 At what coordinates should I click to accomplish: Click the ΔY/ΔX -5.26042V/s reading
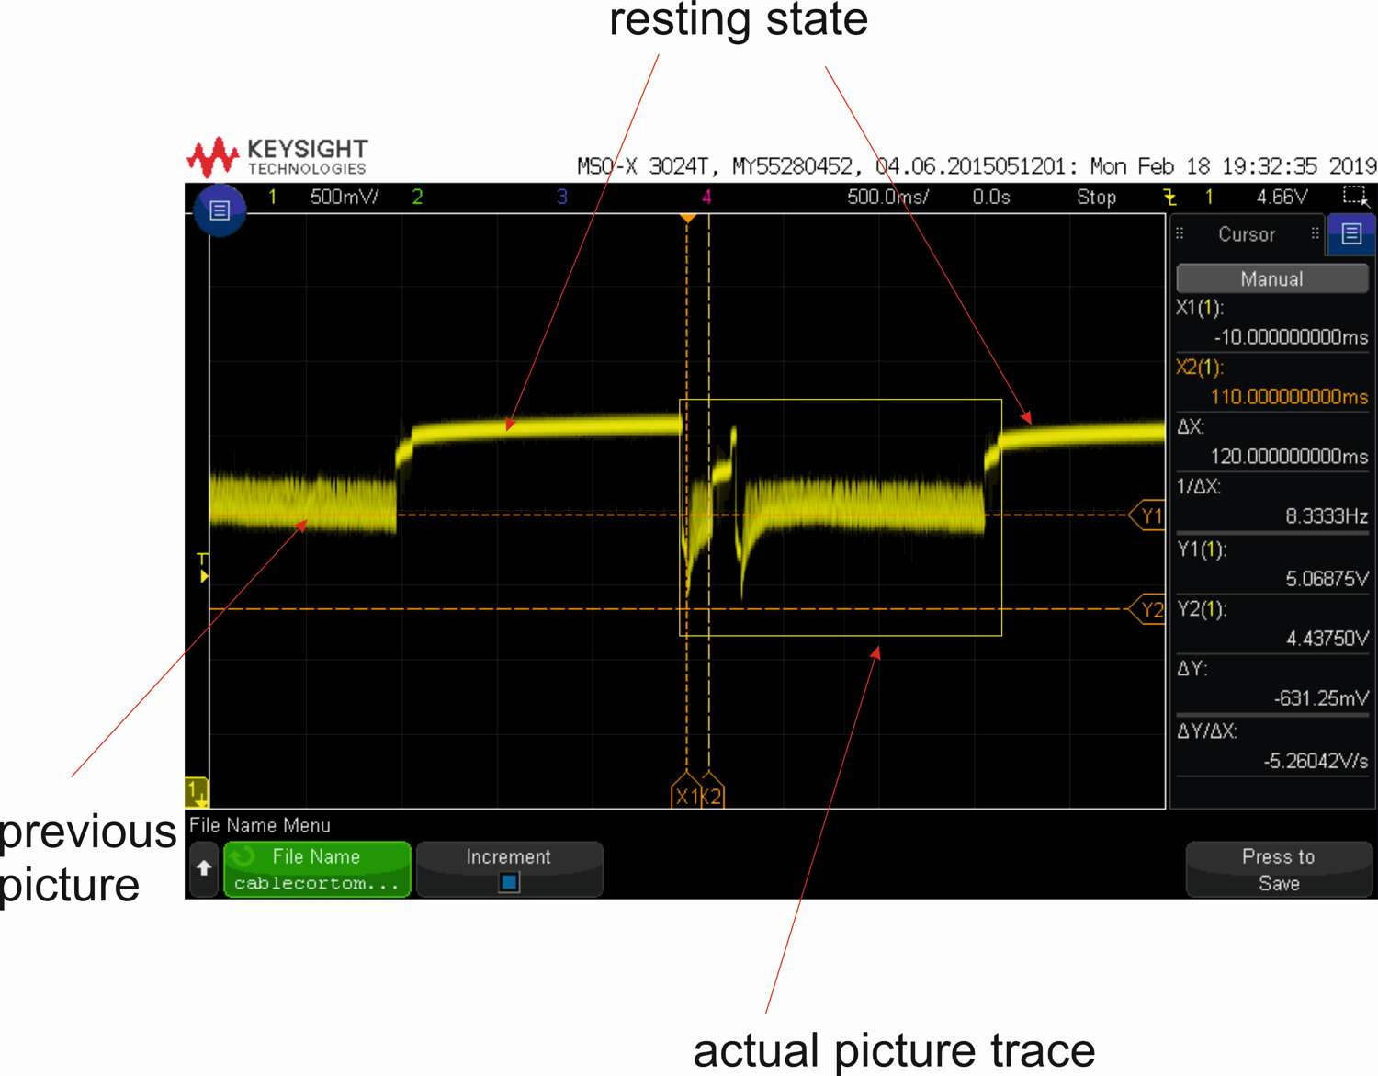(1316, 761)
